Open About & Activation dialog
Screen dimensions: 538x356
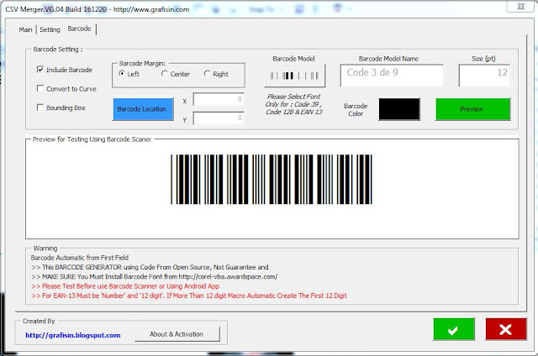pyautogui.click(x=177, y=333)
